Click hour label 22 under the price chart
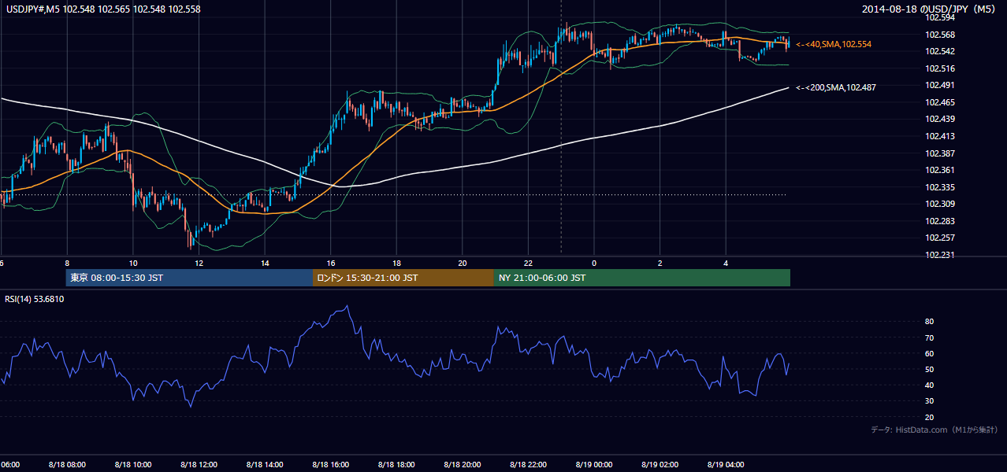This screenshot has height=472, width=1007. click(528, 263)
